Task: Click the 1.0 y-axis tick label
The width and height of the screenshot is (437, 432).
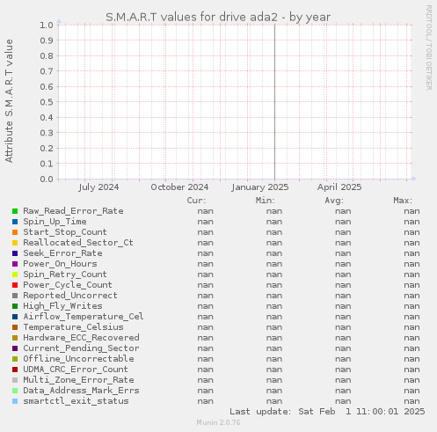Action: 47,25
